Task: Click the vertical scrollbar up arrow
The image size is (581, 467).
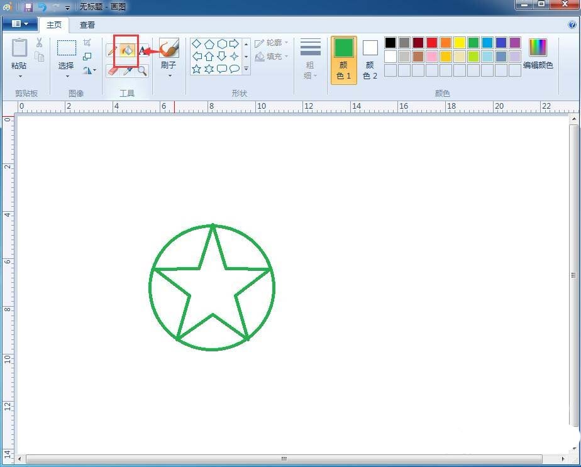Action: pyautogui.click(x=573, y=119)
